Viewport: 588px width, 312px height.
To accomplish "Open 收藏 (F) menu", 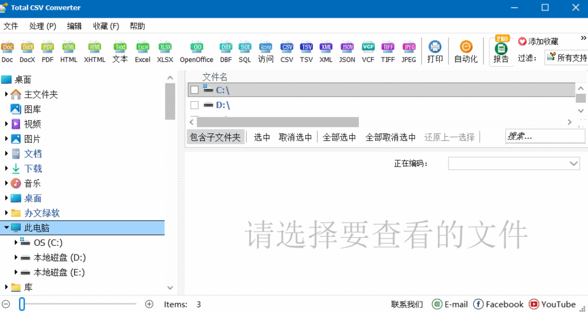I will point(106,26).
